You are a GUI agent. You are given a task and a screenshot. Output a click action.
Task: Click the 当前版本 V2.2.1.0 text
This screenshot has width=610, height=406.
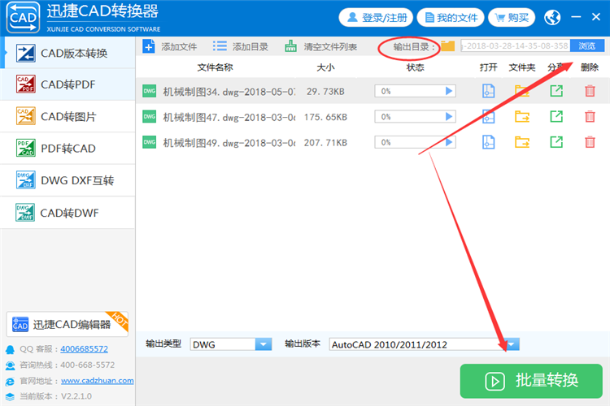[55, 396]
